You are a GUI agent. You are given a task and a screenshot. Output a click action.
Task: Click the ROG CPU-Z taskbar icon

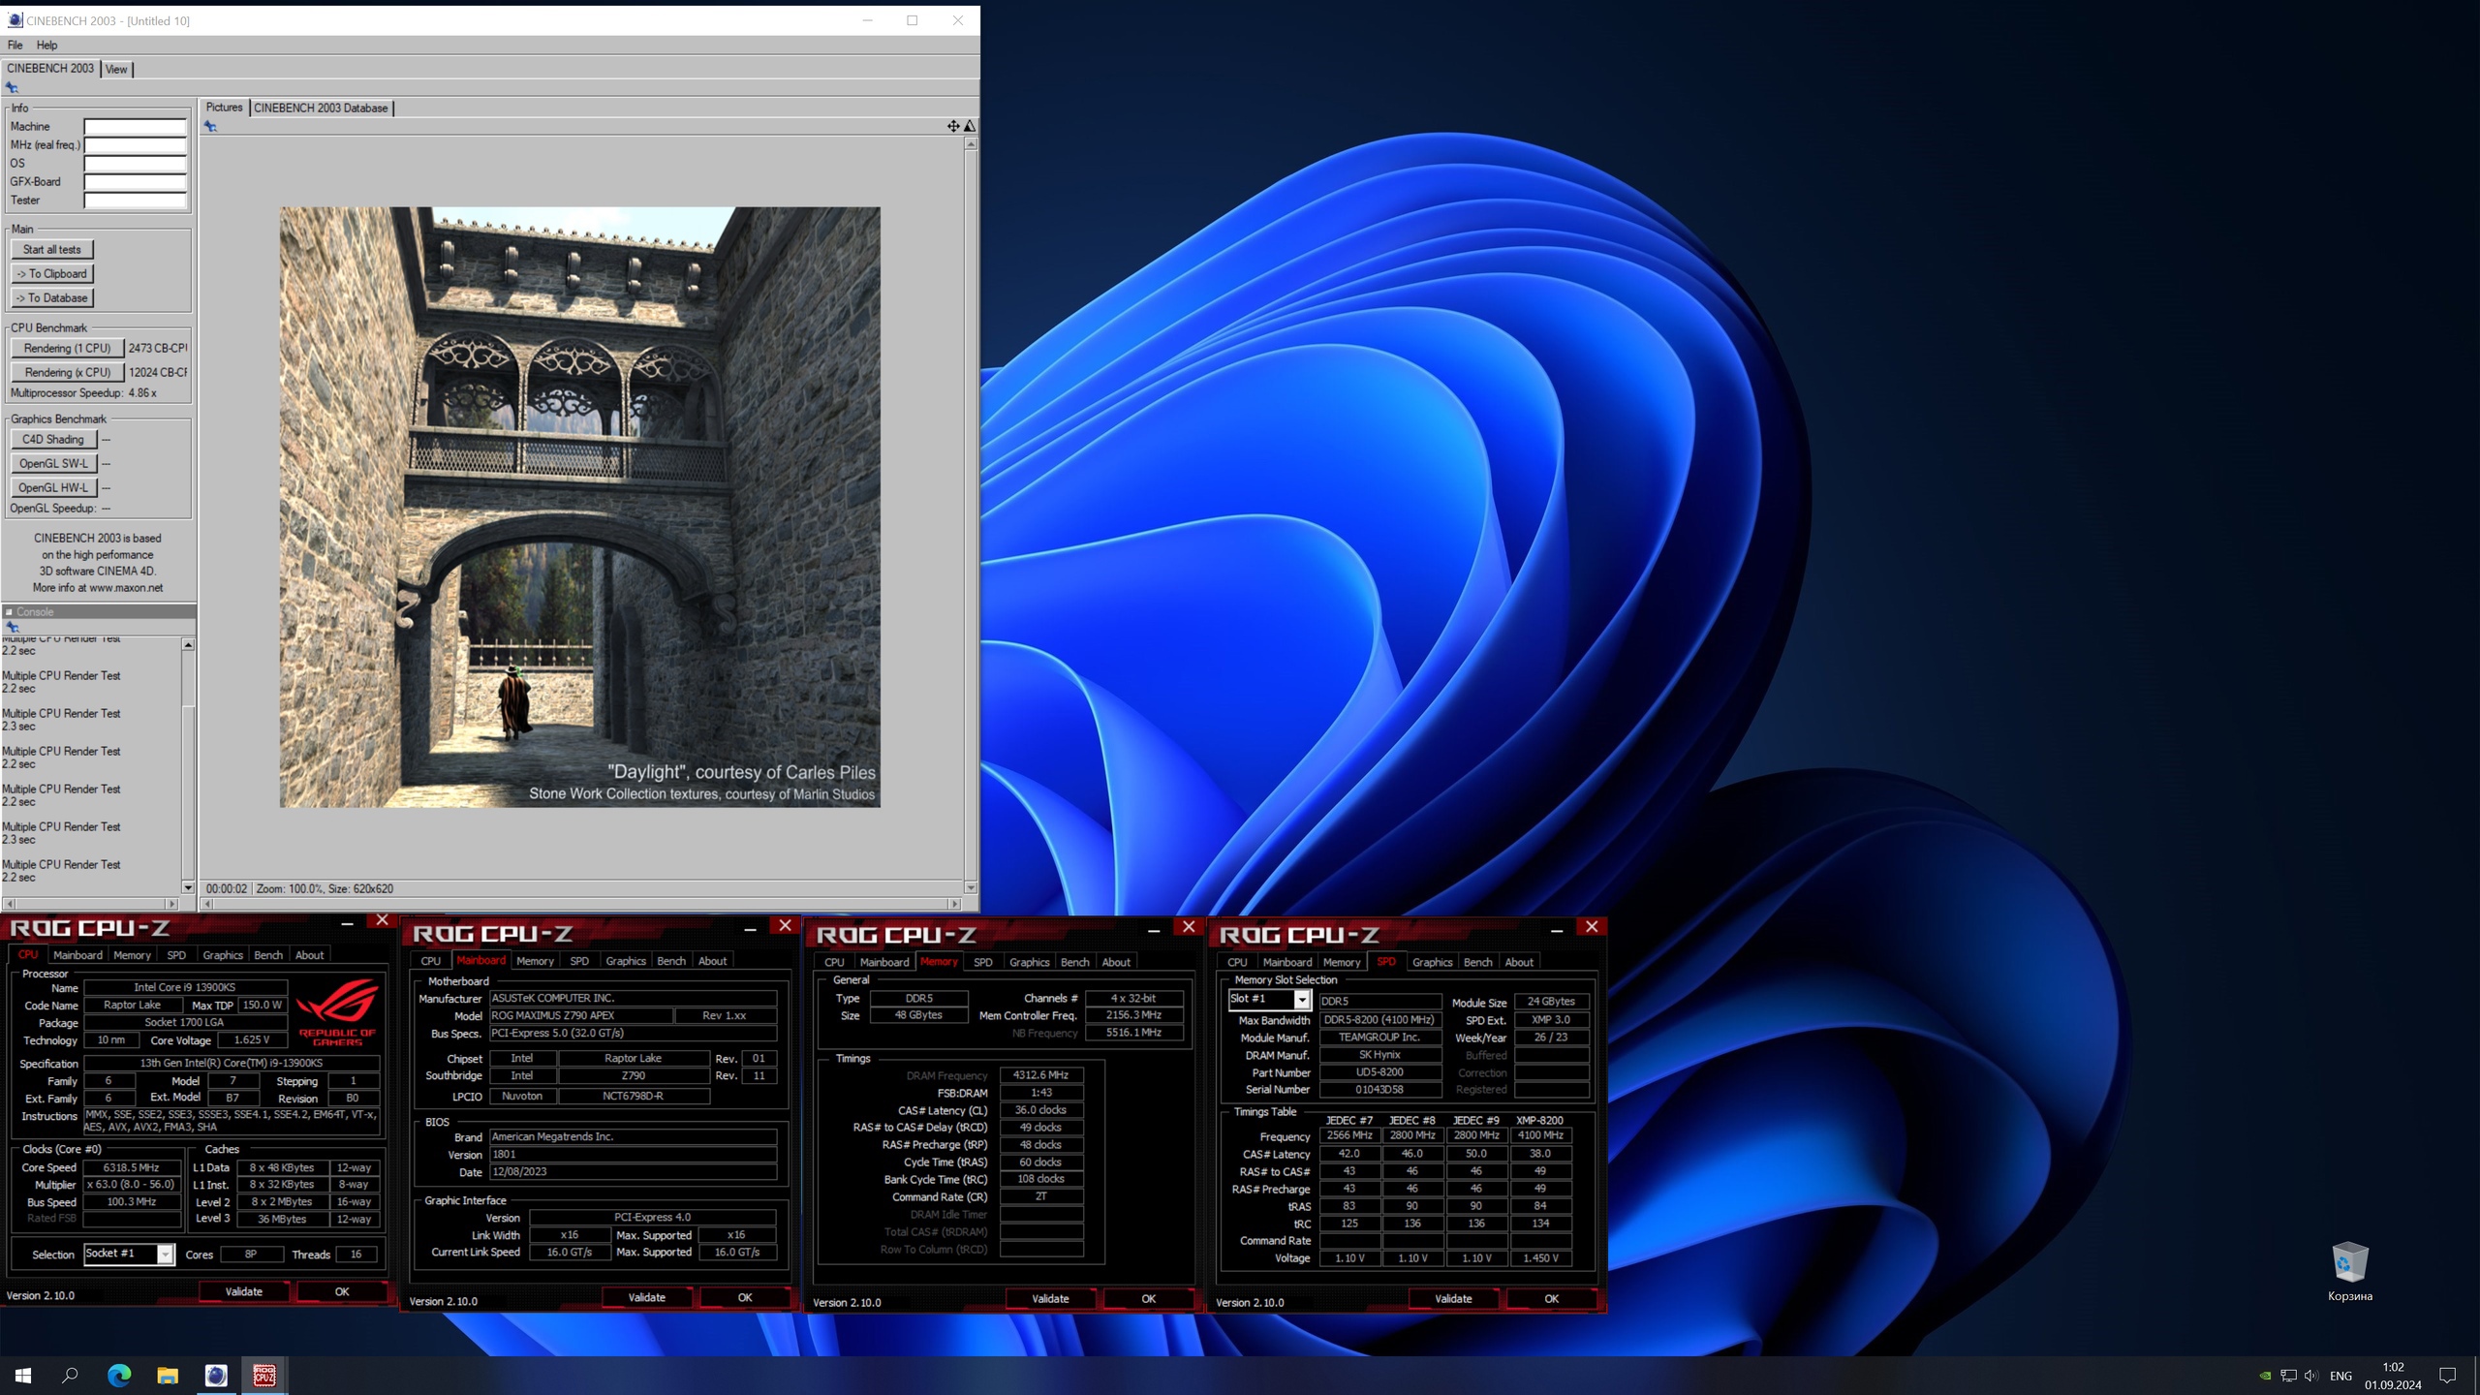pos(264,1375)
